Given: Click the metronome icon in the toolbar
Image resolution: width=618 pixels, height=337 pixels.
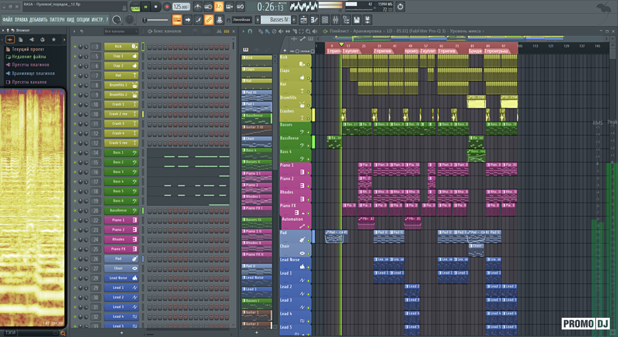Looking at the screenshot, I should pyautogui.click(x=198, y=6).
